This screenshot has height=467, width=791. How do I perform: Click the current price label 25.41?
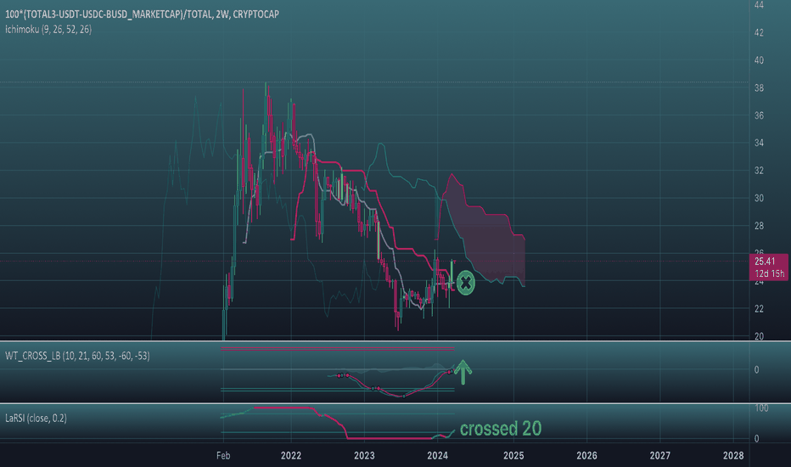(x=765, y=262)
